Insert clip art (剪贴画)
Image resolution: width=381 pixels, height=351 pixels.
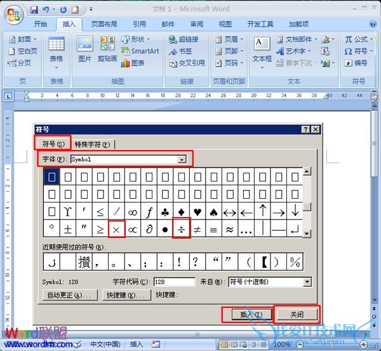click(x=107, y=49)
